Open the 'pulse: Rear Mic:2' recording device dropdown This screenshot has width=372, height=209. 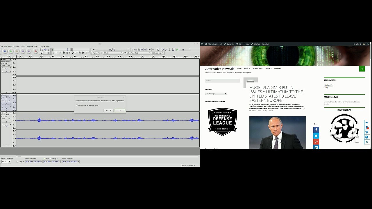[x=138, y=53]
